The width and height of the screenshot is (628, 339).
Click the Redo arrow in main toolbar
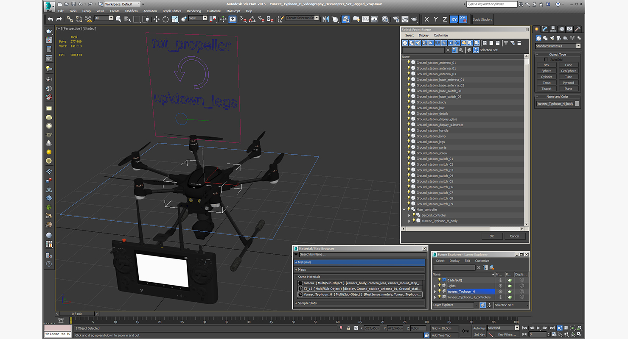point(59,19)
